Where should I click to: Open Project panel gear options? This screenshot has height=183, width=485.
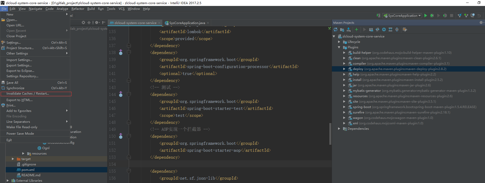click(x=97, y=22)
